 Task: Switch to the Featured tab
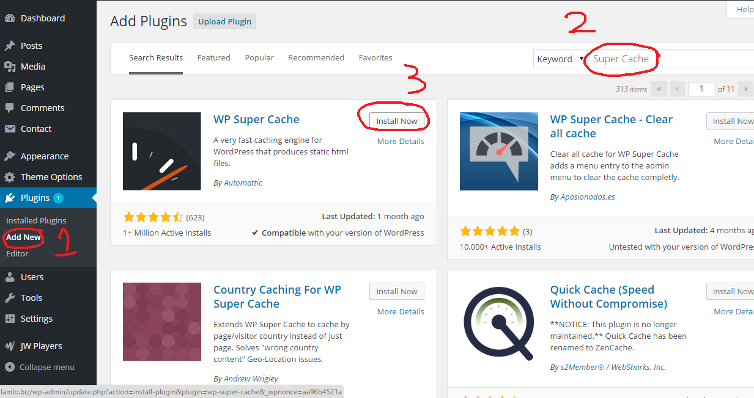(214, 58)
